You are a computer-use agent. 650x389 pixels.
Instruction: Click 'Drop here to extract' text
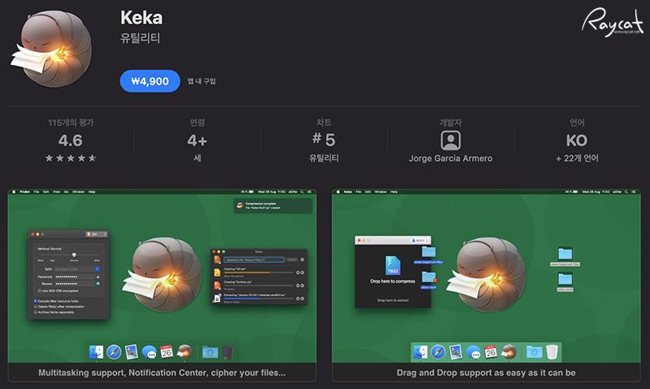coord(392,300)
